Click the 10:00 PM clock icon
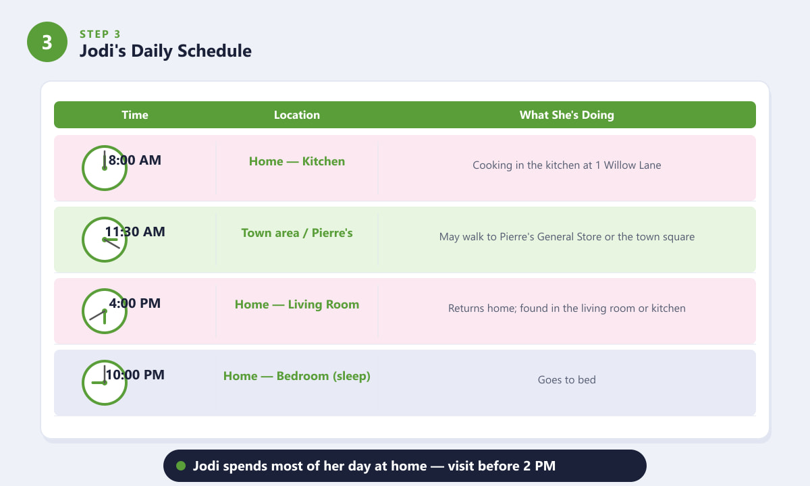Viewport: 810px width, 486px height. pyautogui.click(x=105, y=383)
